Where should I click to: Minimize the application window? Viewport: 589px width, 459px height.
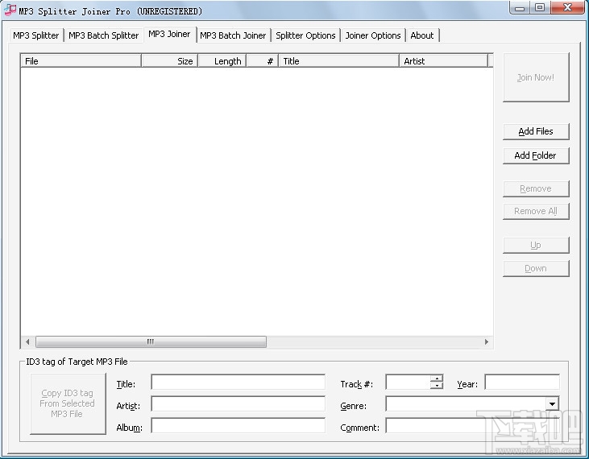(x=520, y=7)
